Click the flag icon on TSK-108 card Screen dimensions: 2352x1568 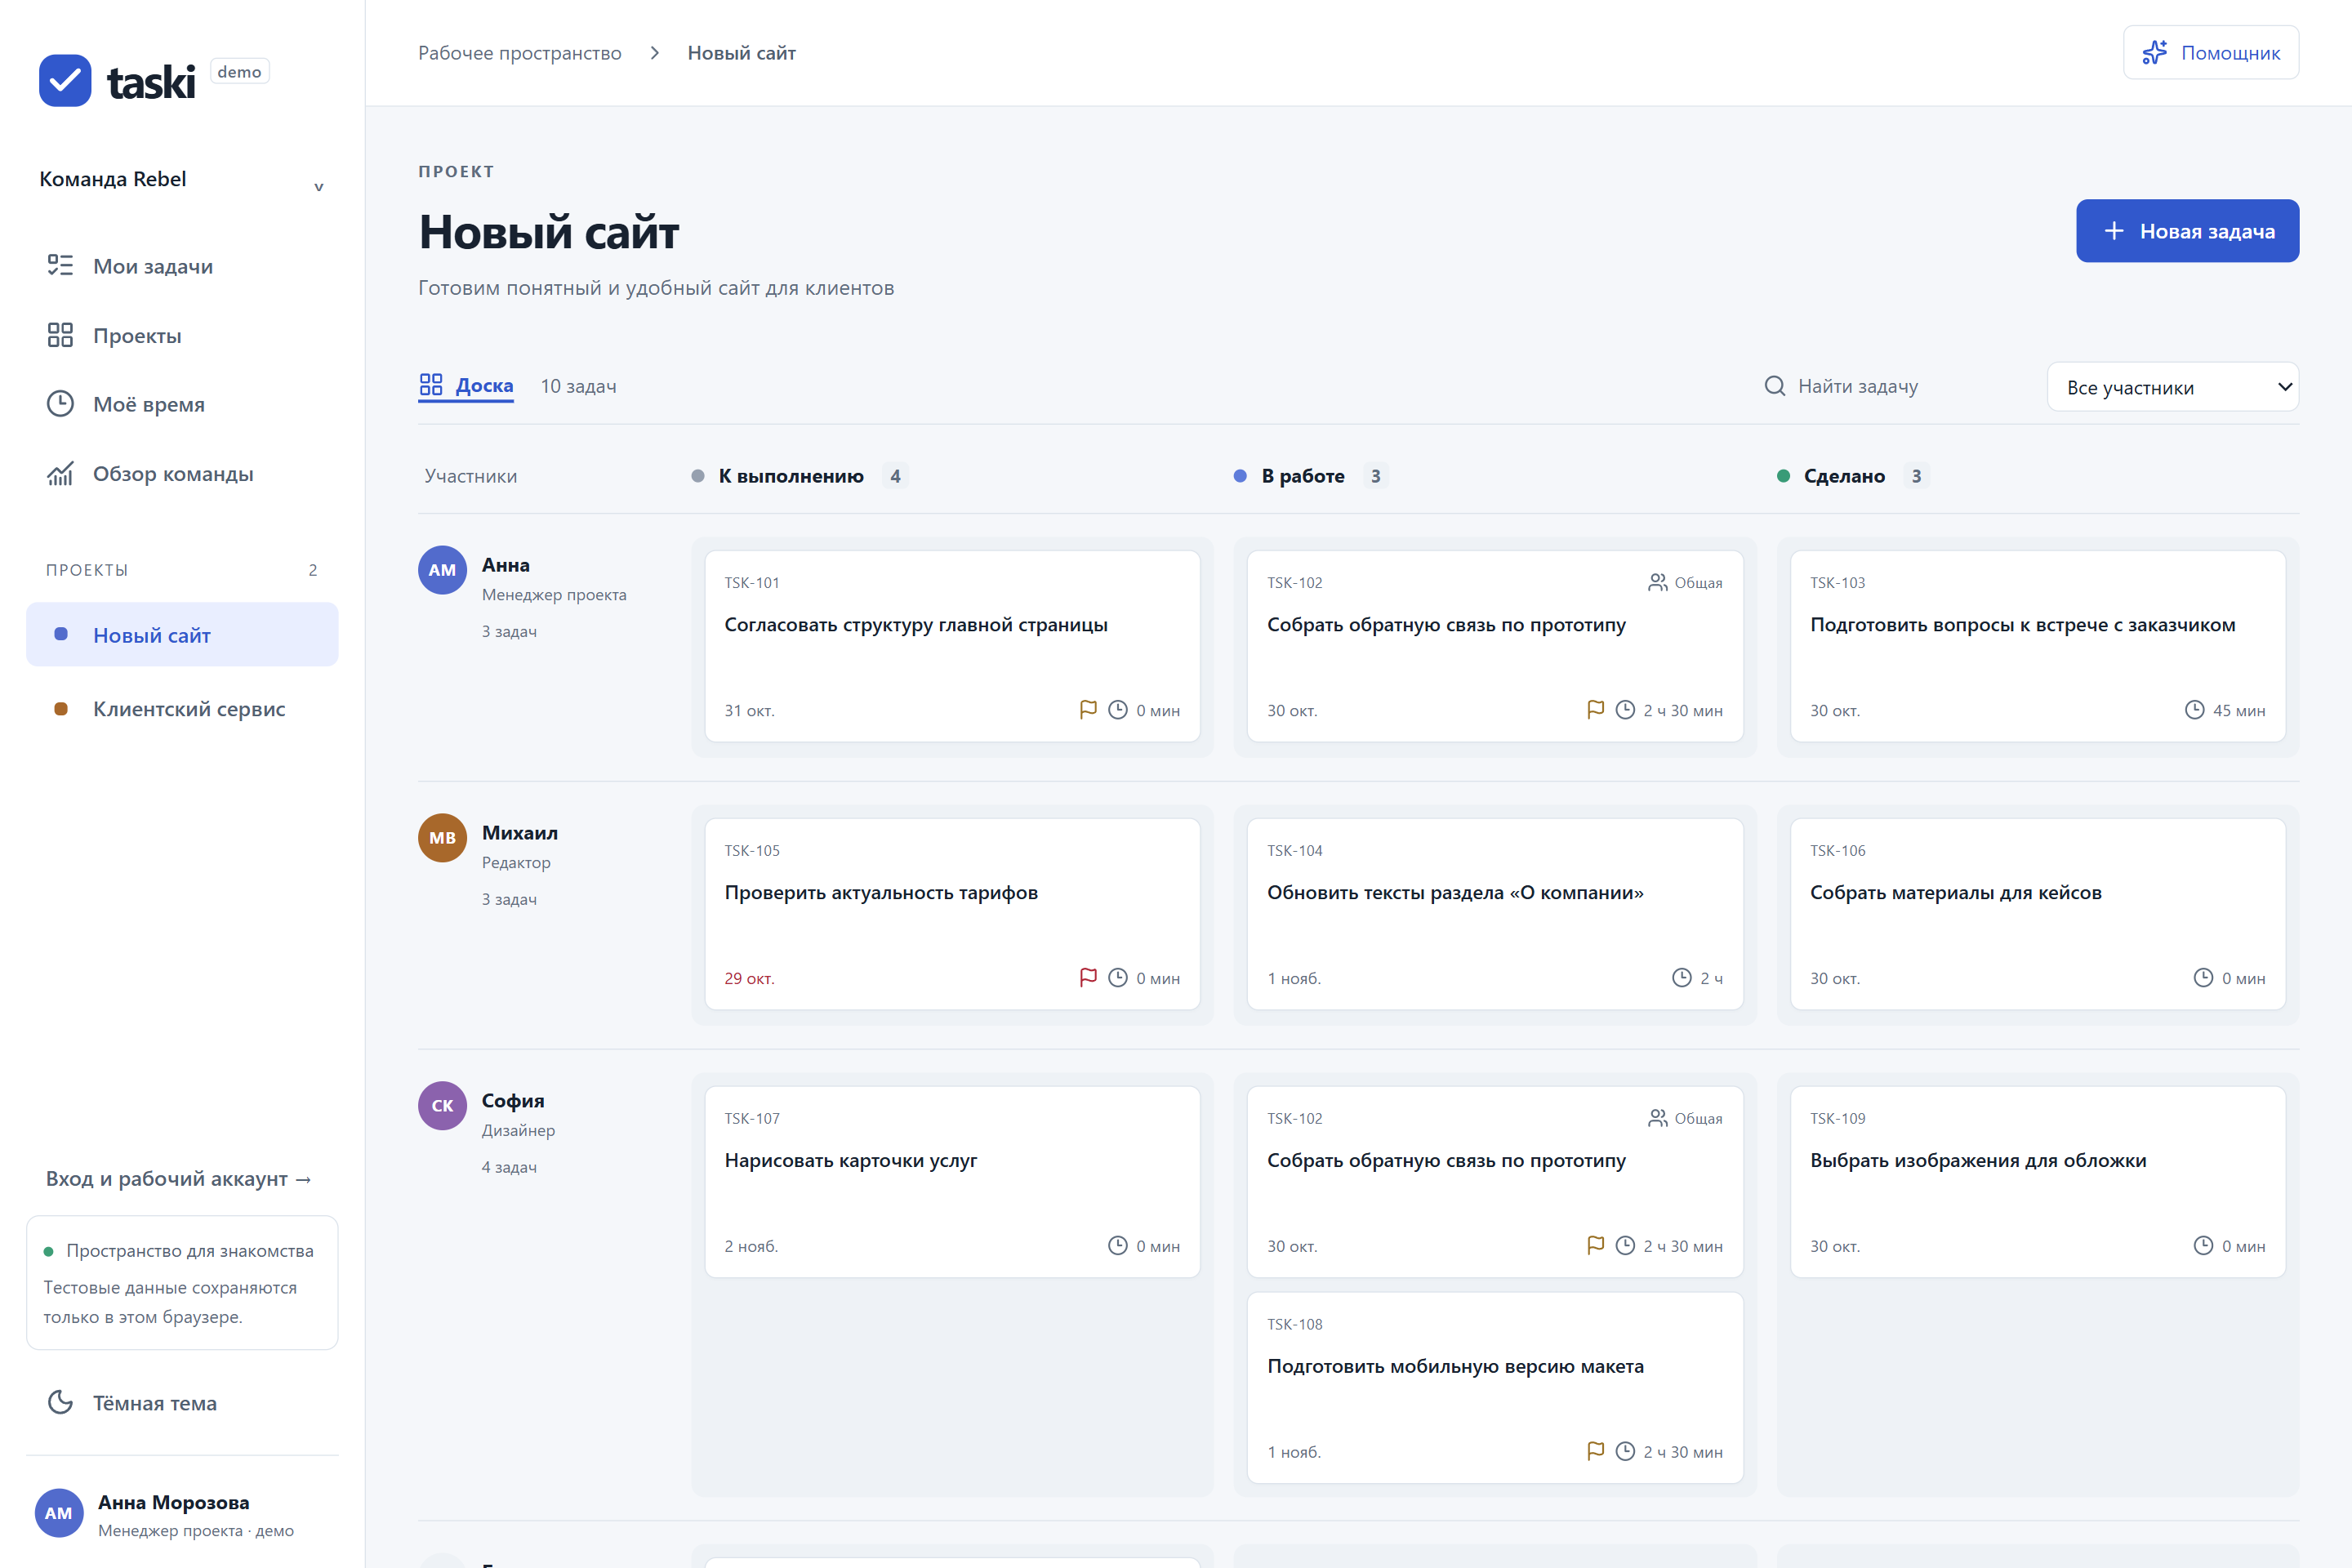click(x=1595, y=1452)
